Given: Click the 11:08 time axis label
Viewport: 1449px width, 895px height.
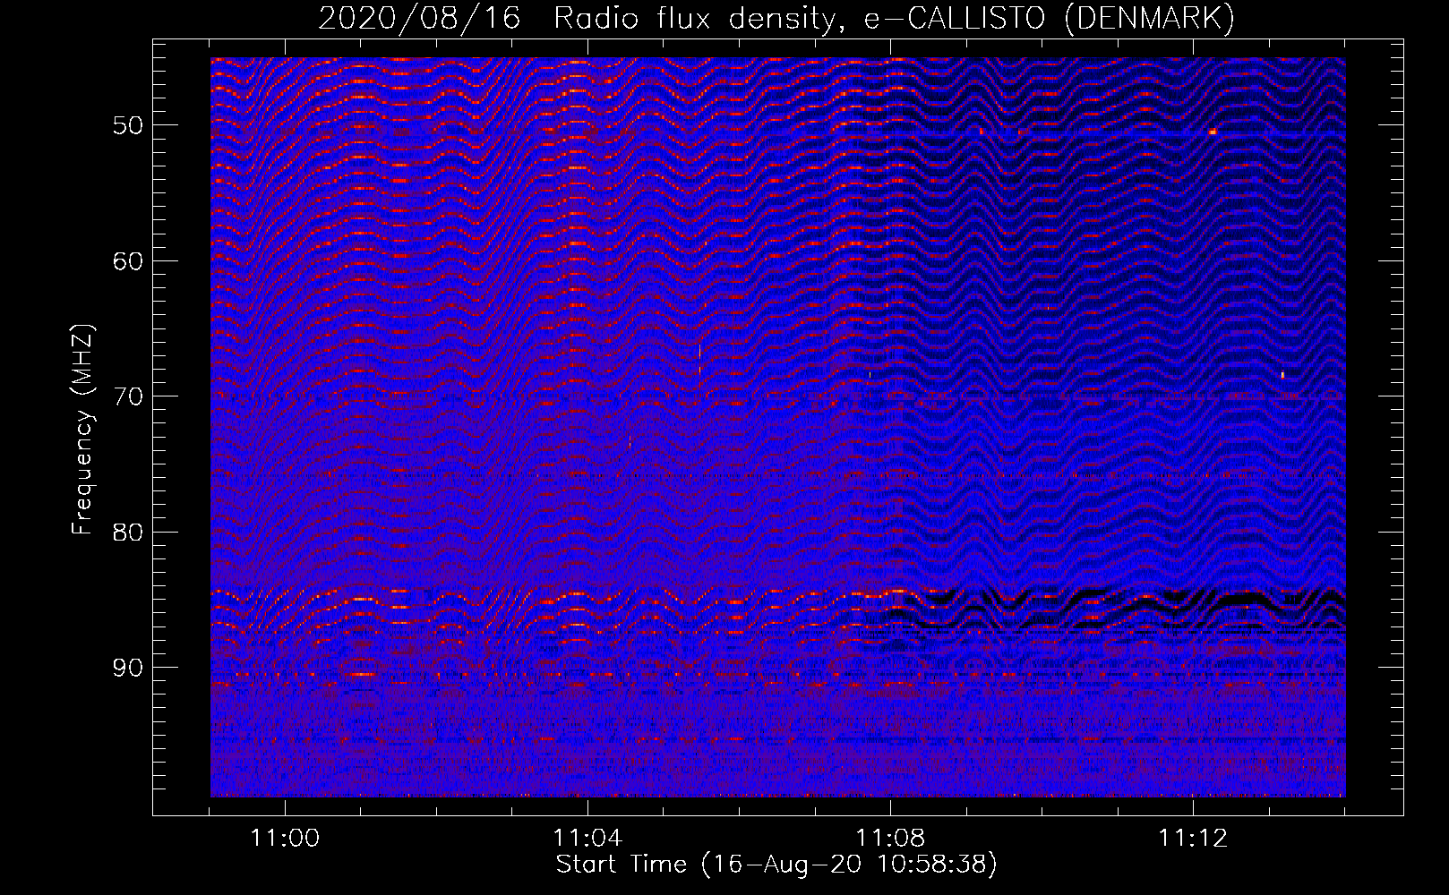Looking at the screenshot, I should tap(890, 839).
